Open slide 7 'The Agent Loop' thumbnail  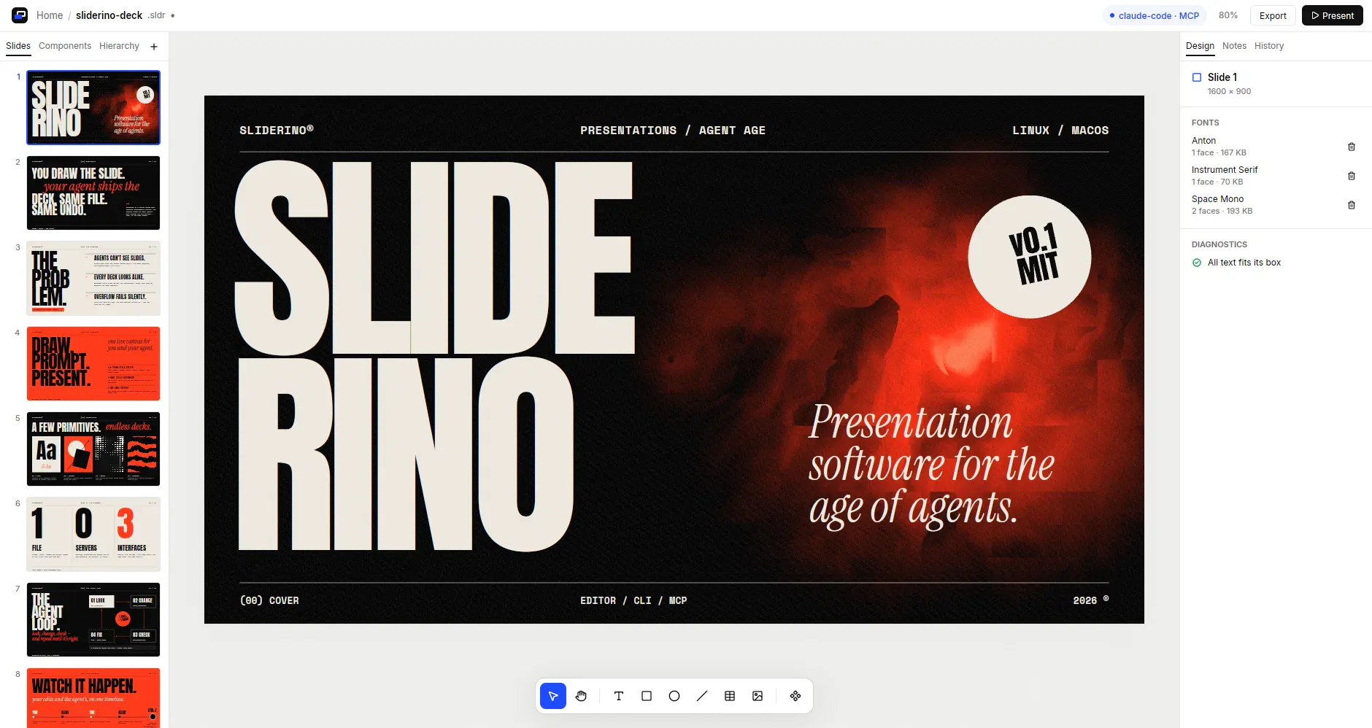tap(93, 619)
